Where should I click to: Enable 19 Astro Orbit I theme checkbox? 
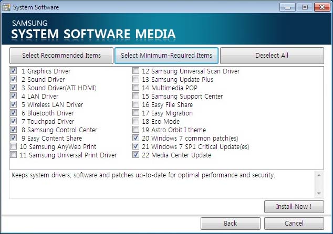(x=136, y=130)
